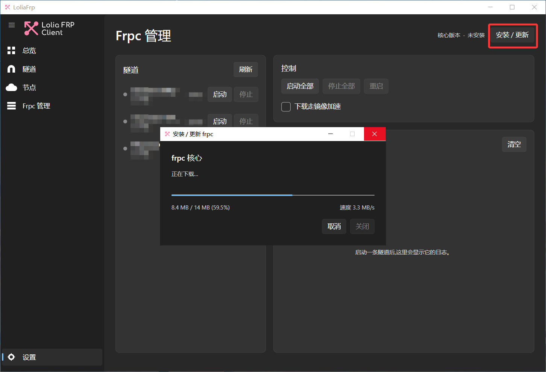Viewport: 546px width, 372px height.
Task: Go to the 总览 page
Action: point(52,50)
